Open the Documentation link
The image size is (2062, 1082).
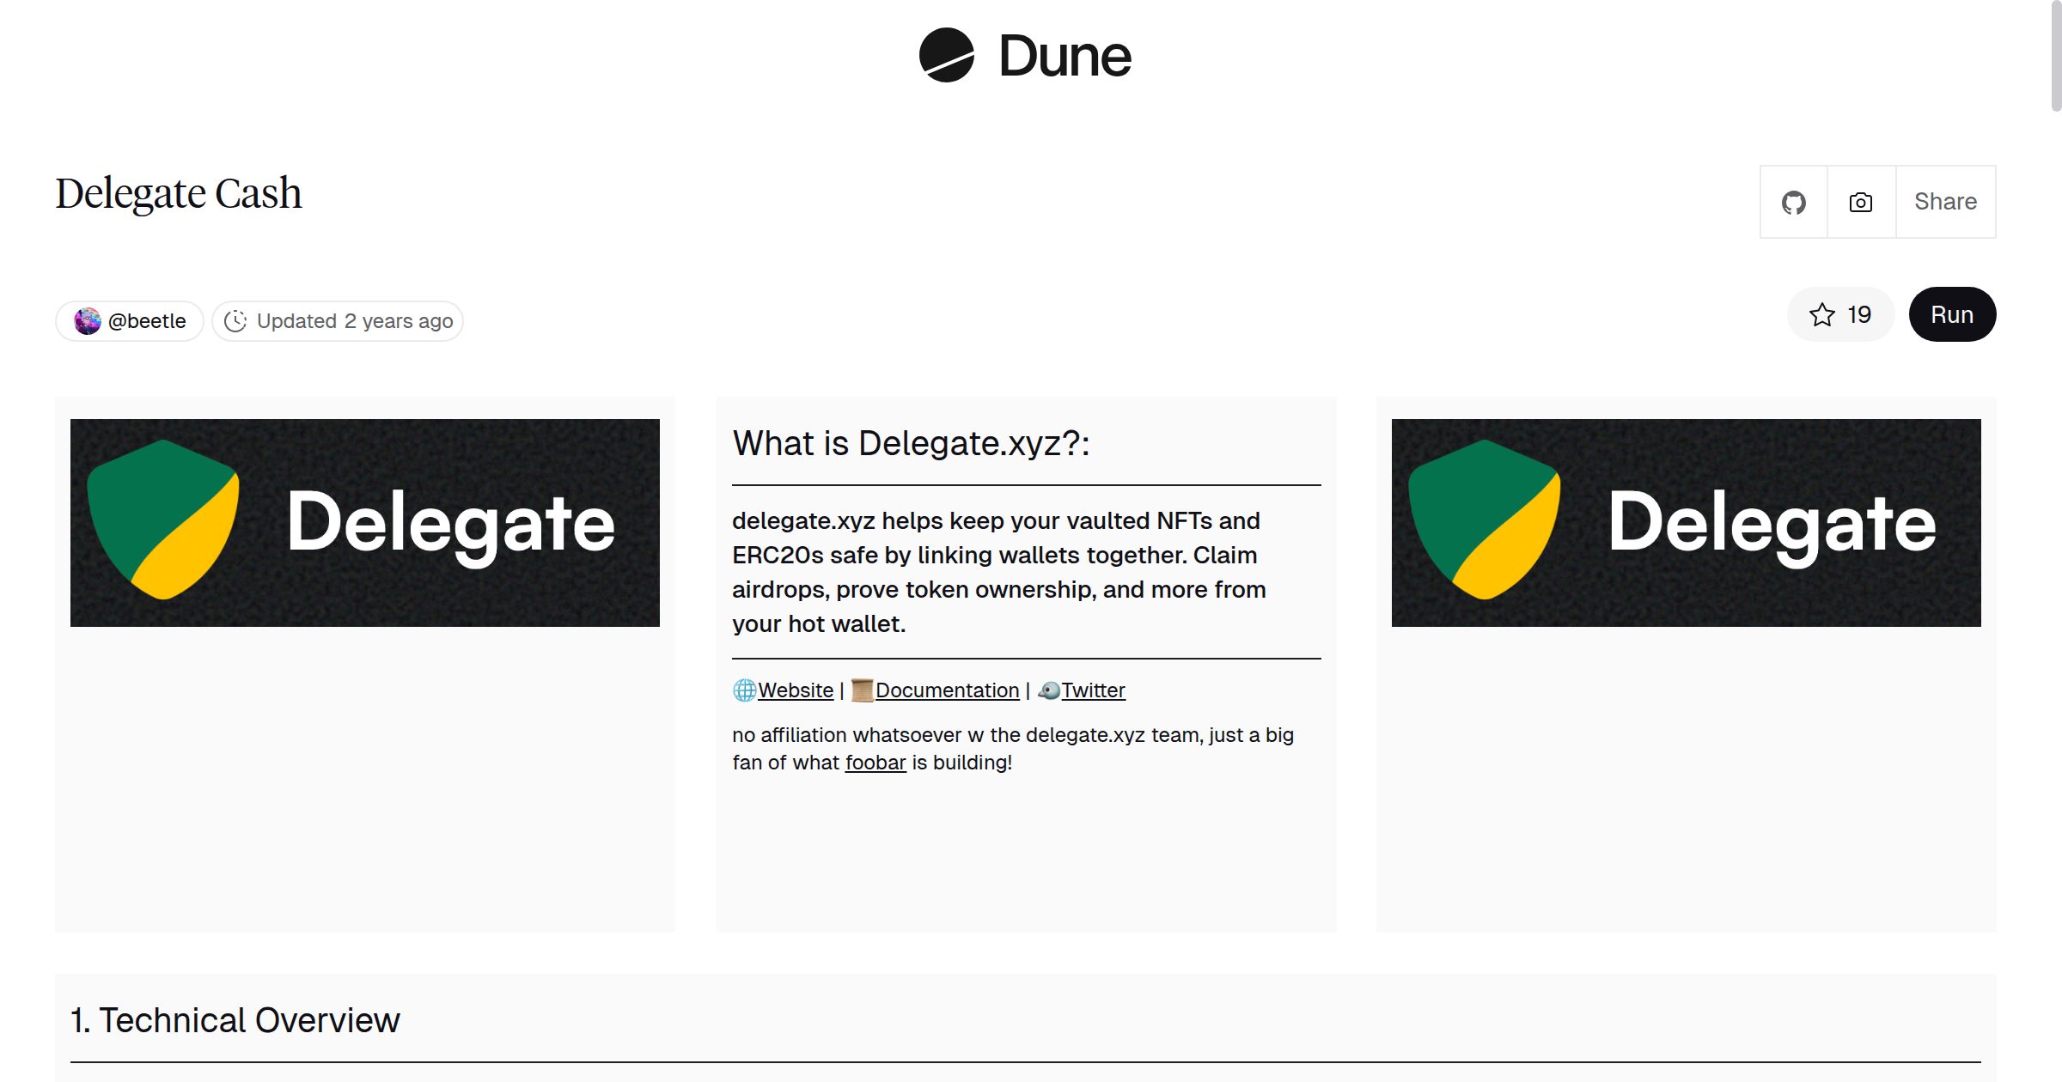pyautogui.click(x=947, y=690)
